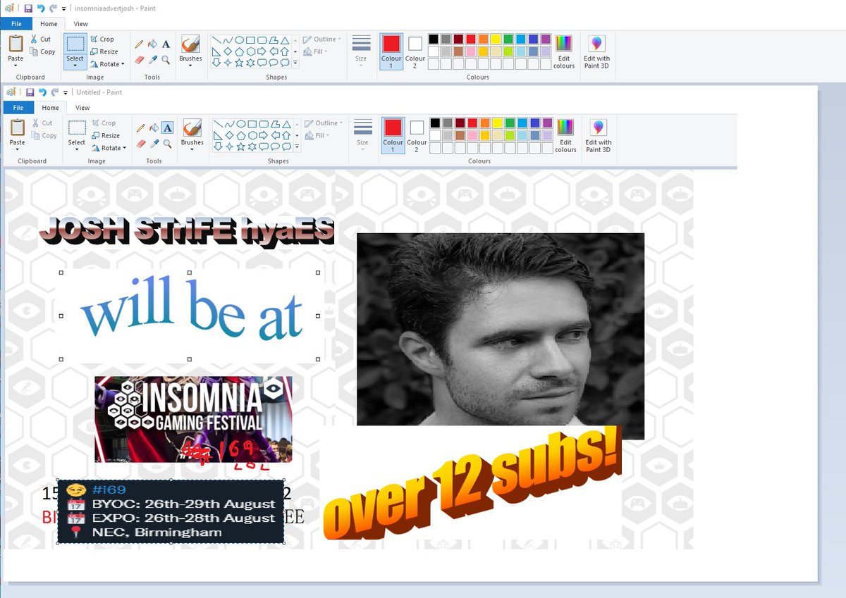
Task: Choose pink swatch in insomniaadvertjosh palette
Action: pos(471,51)
